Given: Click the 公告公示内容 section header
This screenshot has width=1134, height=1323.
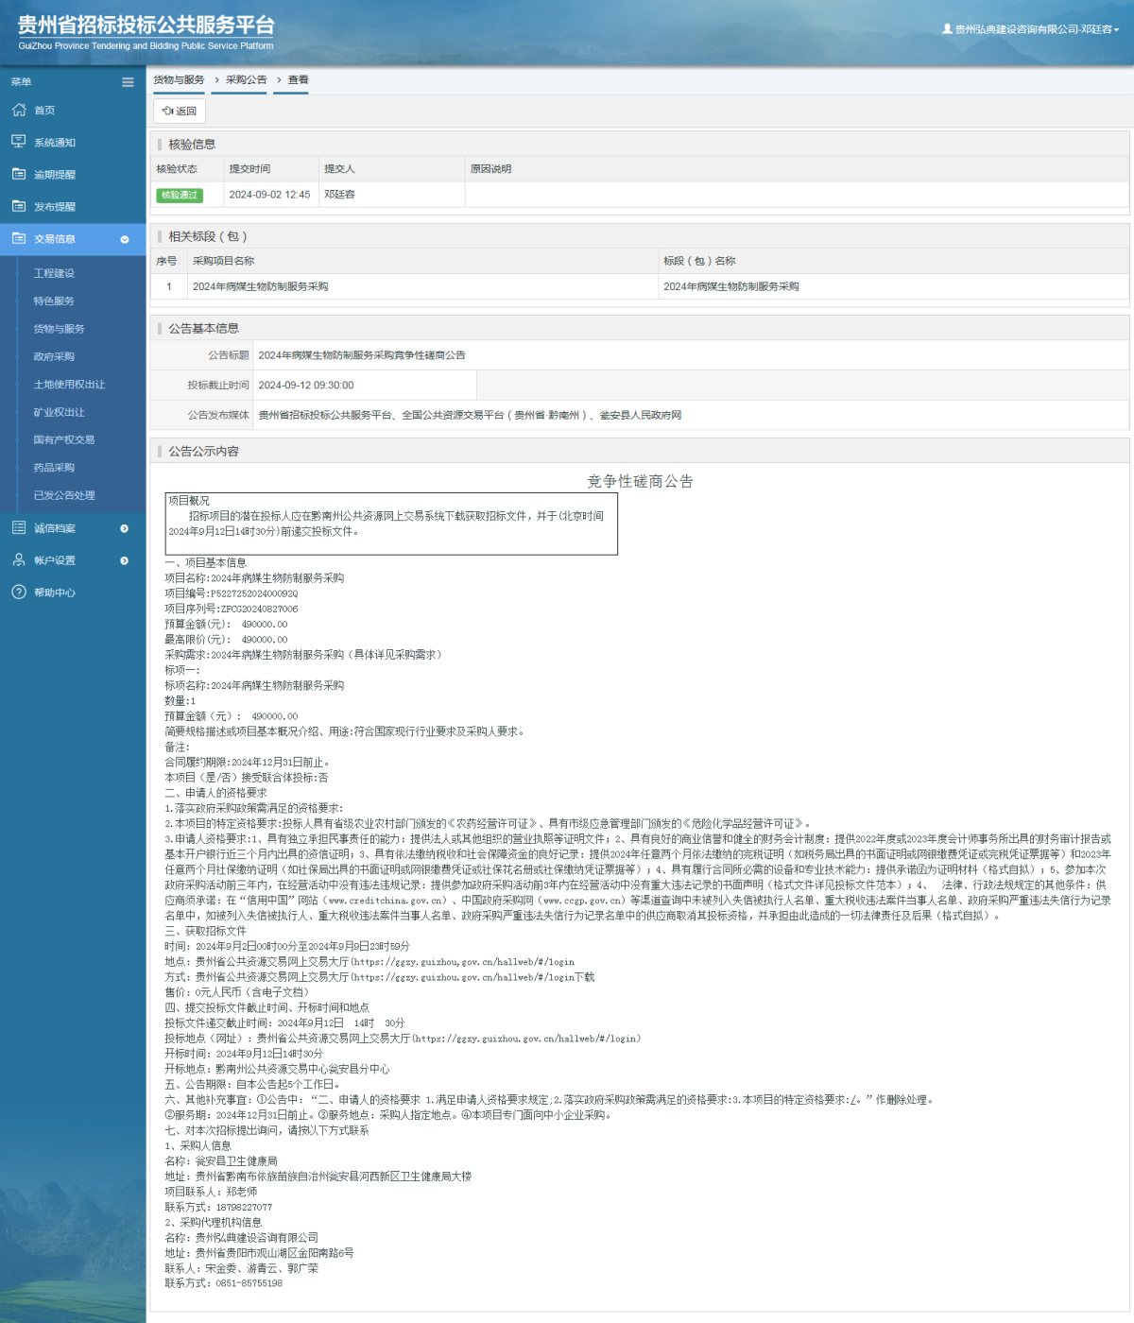Looking at the screenshot, I should (203, 452).
